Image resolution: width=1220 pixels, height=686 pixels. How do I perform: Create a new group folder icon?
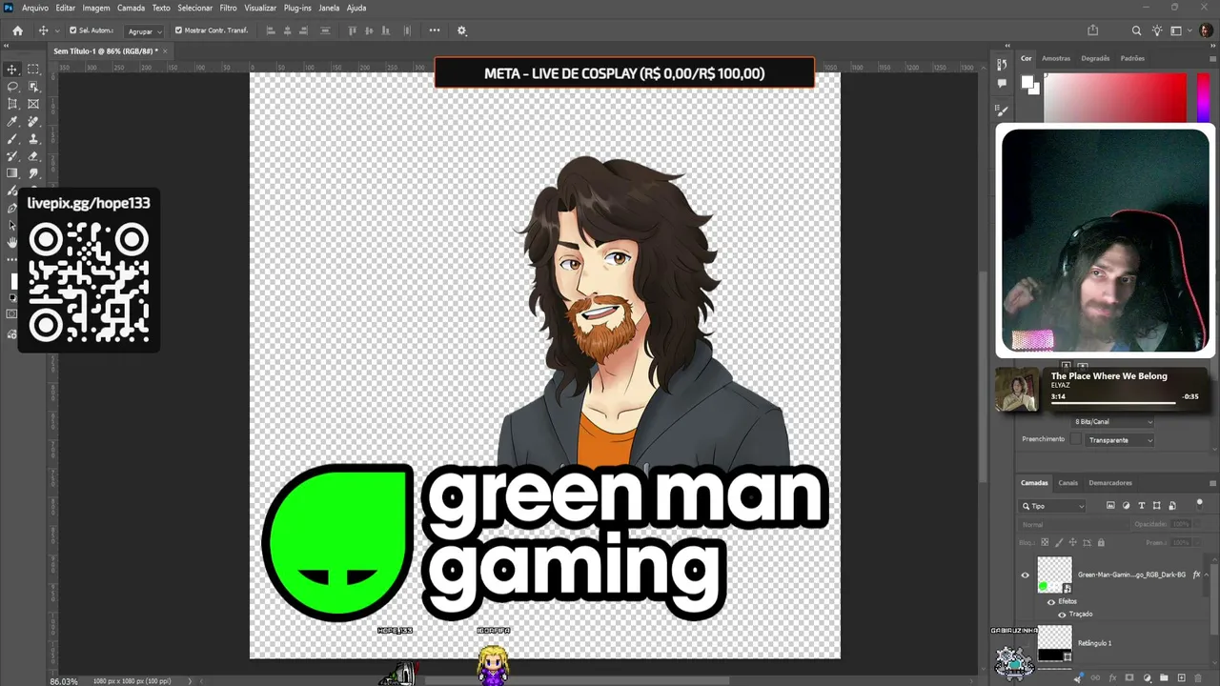point(1164,677)
